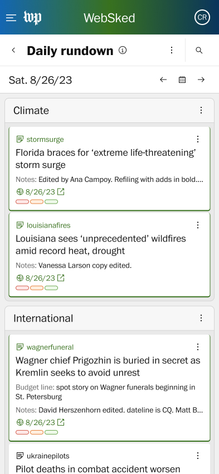Click the Washington Post logo
Screen dimensions: 219x474
[x=32, y=18]
